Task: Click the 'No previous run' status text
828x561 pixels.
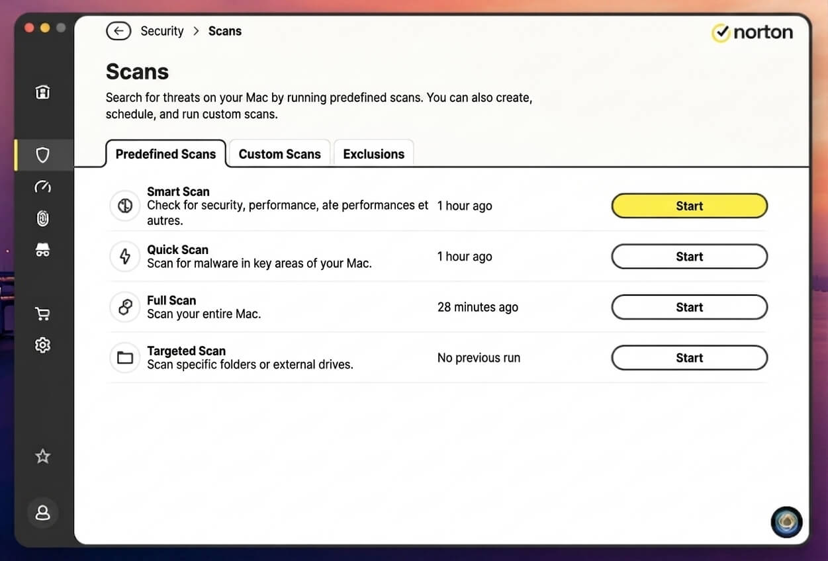Action: coord(479,358)
